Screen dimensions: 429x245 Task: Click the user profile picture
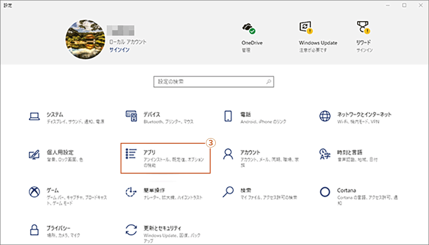click(x=85, y=39)
